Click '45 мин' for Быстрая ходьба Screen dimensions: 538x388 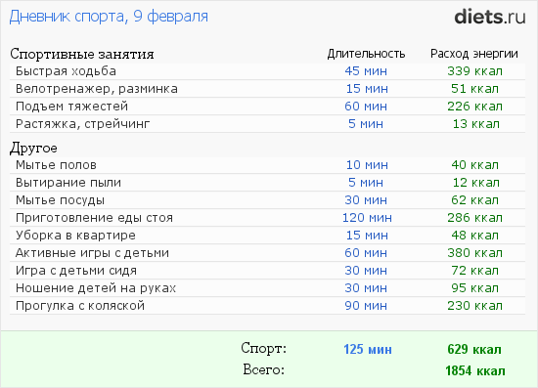(366, 71)
